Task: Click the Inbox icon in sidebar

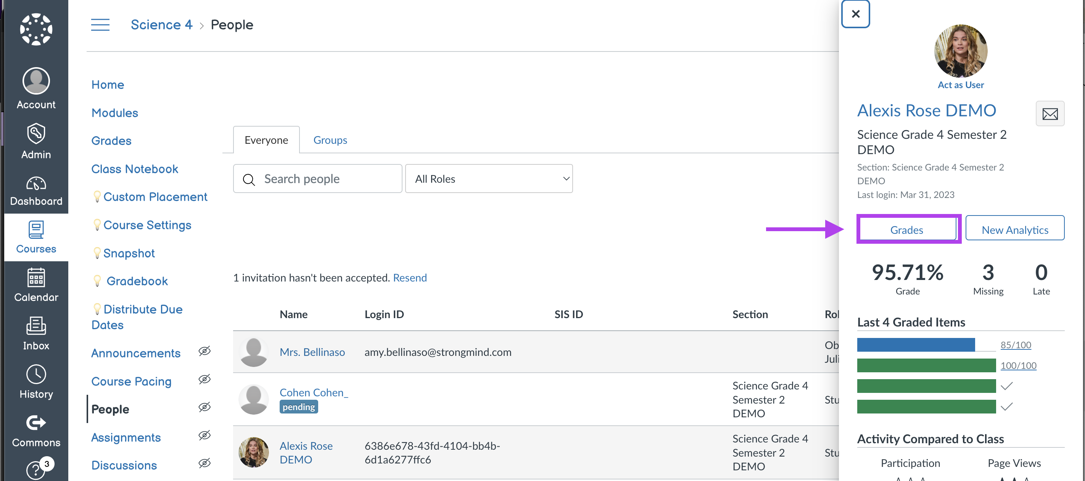Action: (x=36, y=336)
